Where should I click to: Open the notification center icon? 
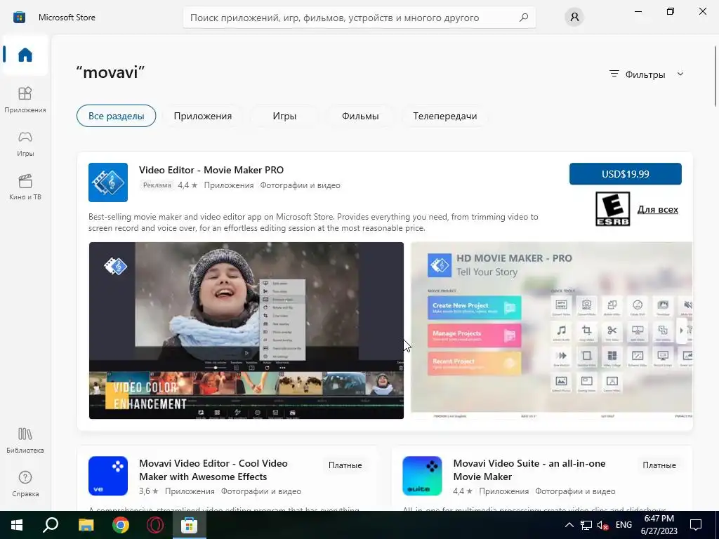pyautogui.click(x=696, y=525)
